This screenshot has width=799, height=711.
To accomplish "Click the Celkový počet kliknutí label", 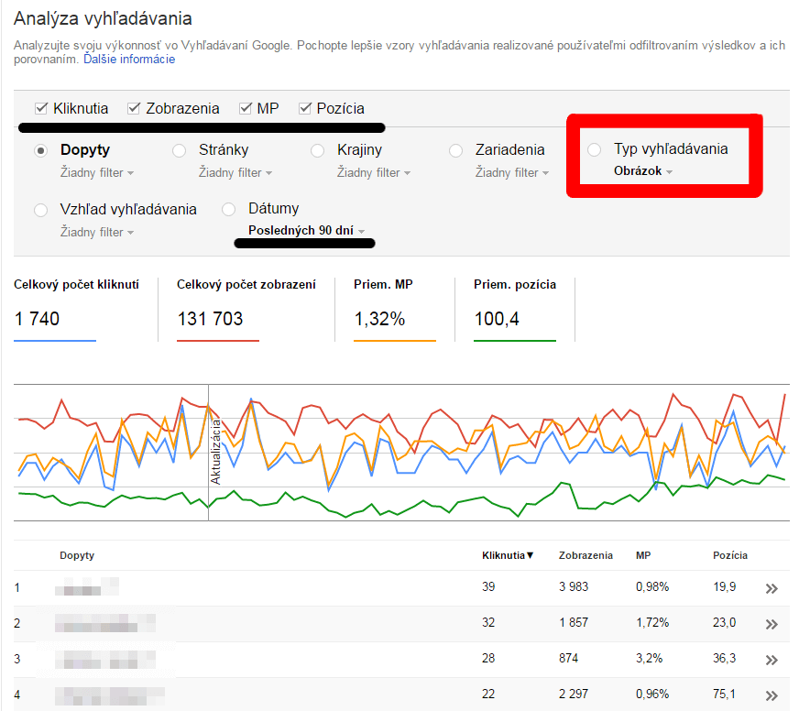I will pos(76,284).
